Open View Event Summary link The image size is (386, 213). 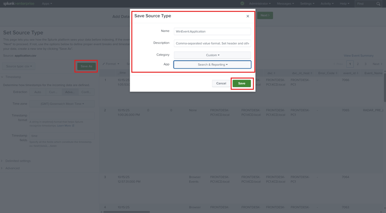[x=358, y=56]
